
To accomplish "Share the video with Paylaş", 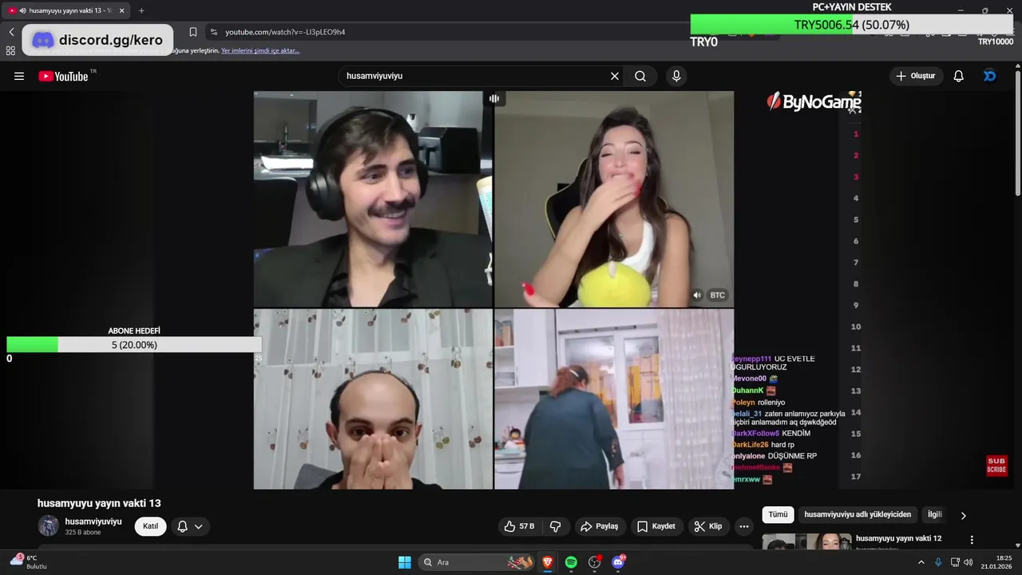I will click(599, 526).
